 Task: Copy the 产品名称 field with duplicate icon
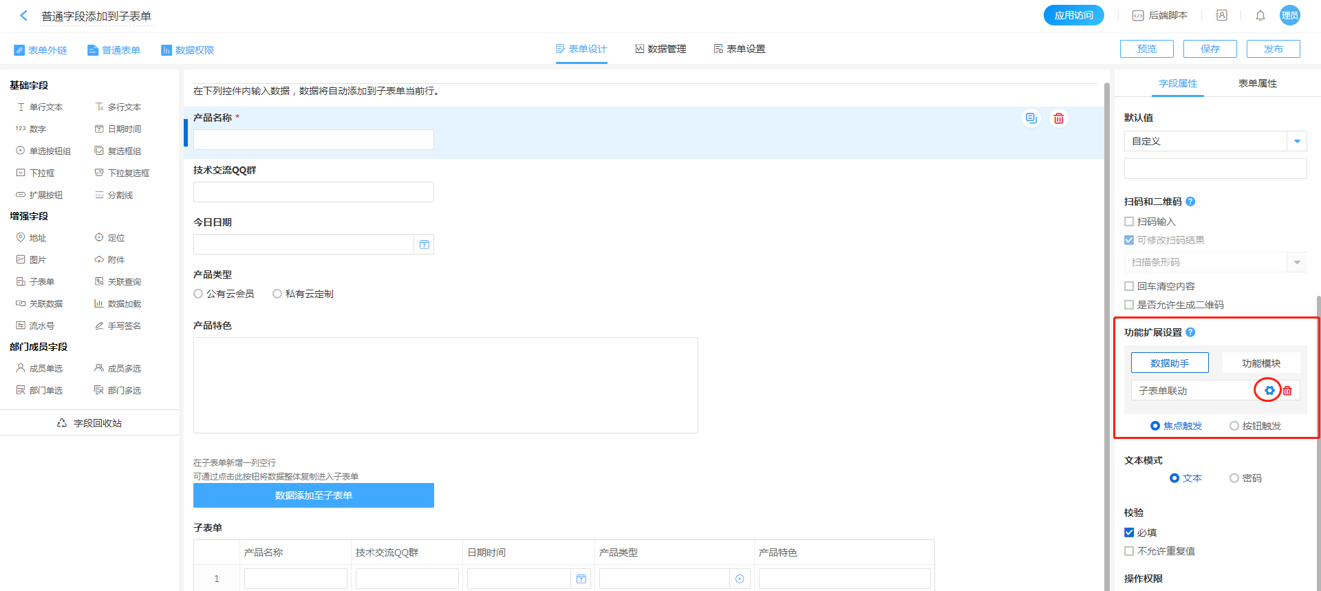click(x=1031, y=118)
